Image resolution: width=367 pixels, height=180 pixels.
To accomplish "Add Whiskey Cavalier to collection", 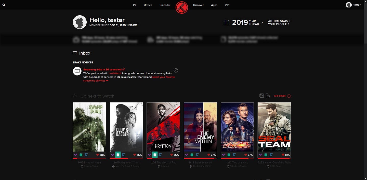I will [x=229, y=155].
